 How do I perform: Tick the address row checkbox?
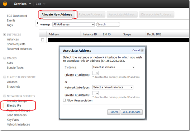click(43, 40)
